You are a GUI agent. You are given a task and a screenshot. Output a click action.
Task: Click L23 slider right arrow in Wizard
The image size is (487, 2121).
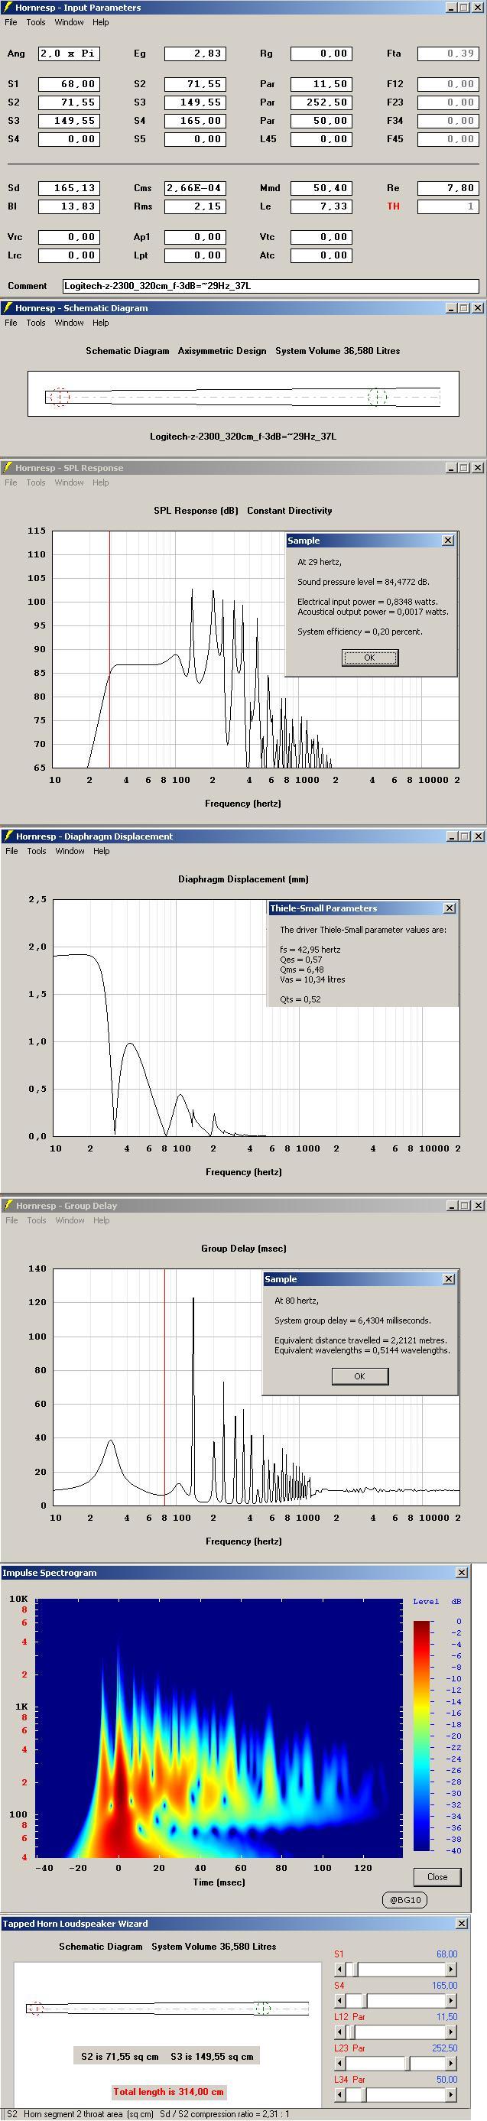click(x=451, y=2064)
